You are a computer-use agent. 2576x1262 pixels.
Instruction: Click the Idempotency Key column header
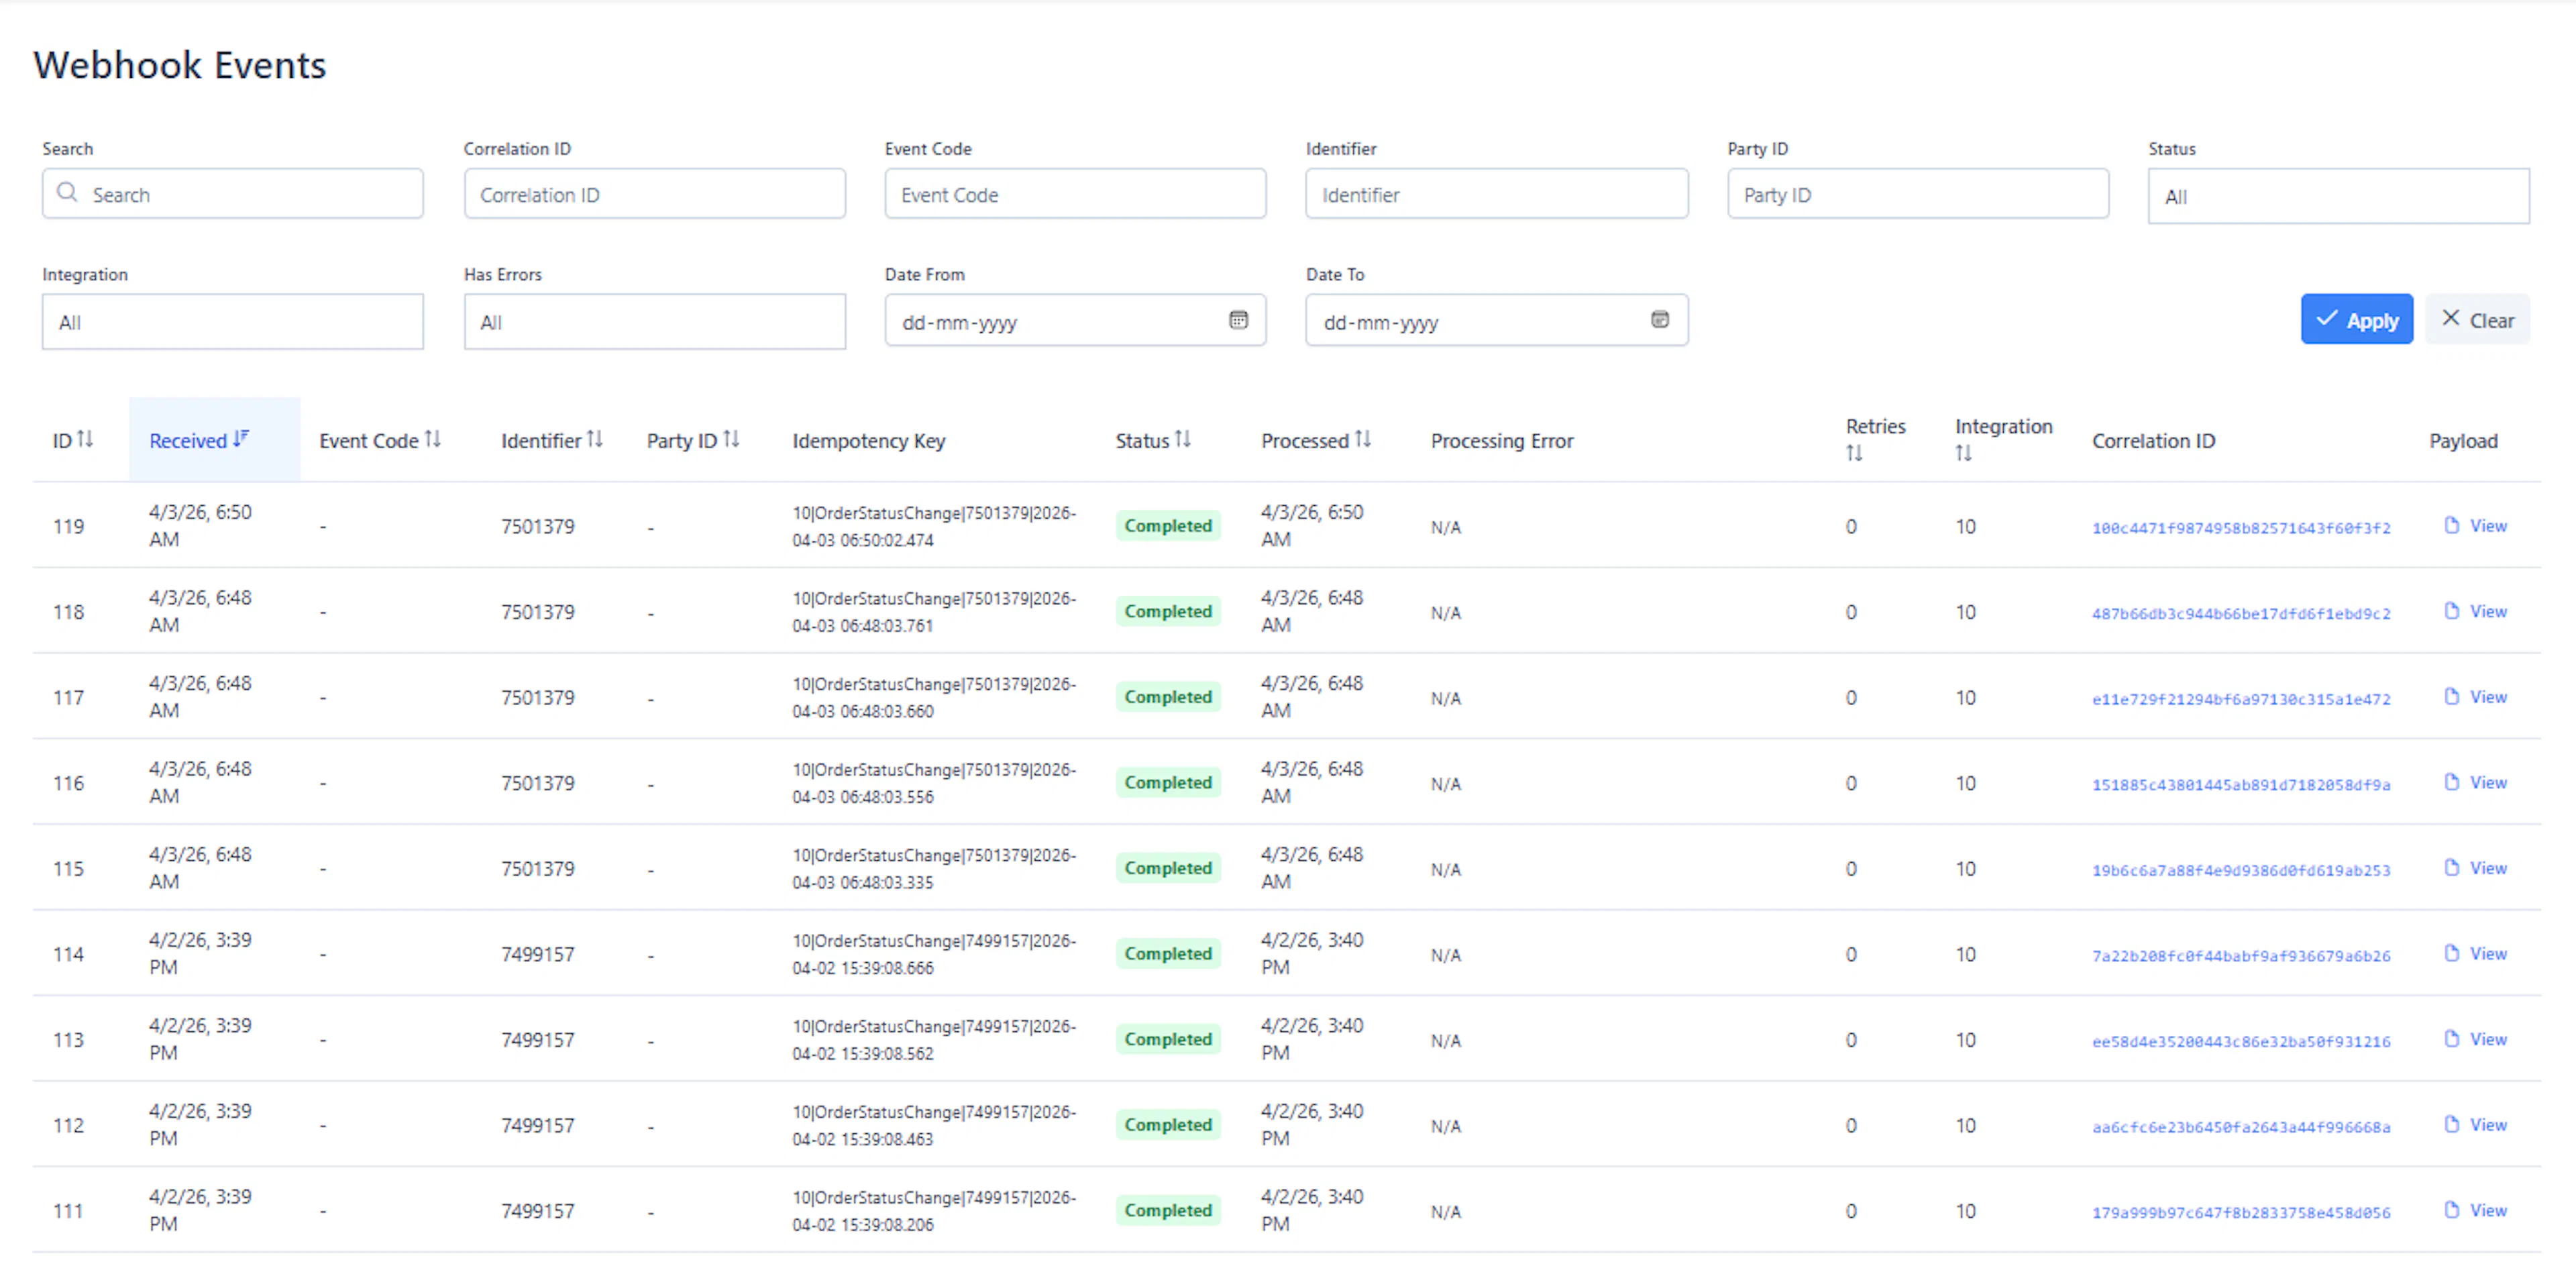point(868,441)
